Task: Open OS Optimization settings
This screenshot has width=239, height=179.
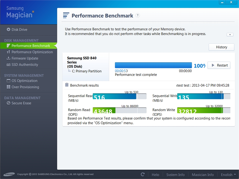Action: pyautogui.click(x=22, y=81)
